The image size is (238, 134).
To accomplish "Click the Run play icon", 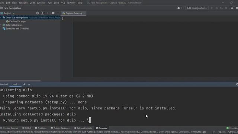I will coord(212,8).
